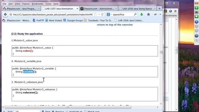This screenshot has width=199, height=112.
Task: Click orange top icon in right sidebar
Action: pos(196,3)
